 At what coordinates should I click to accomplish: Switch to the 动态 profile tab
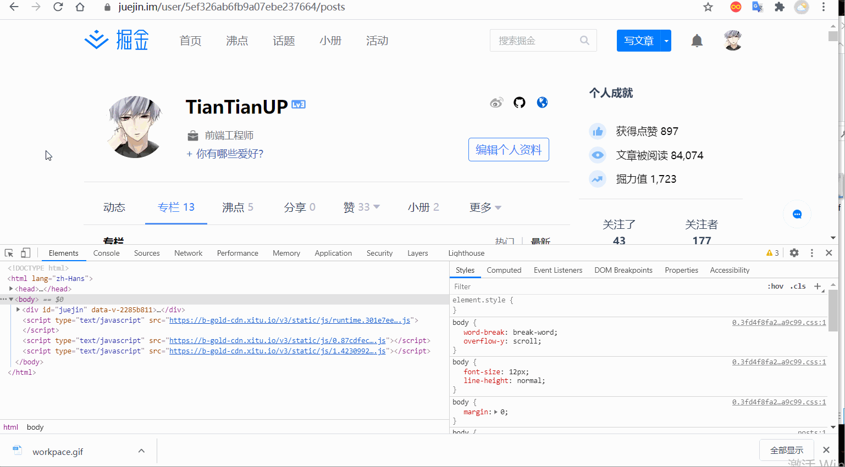tap(114, 207)
